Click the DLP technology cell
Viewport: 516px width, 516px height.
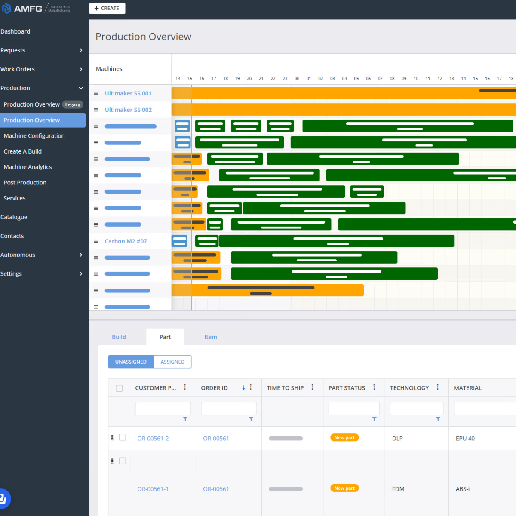pyautogui.click(x=397, y=439)
